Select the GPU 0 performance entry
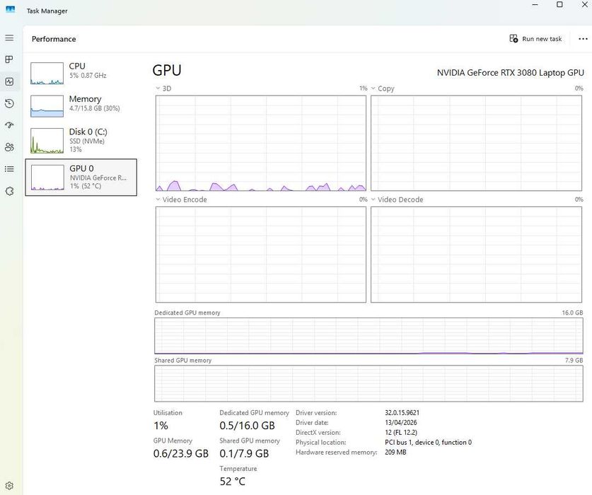The height and width of the screenshot is (495, 592). tap(81, 177)
